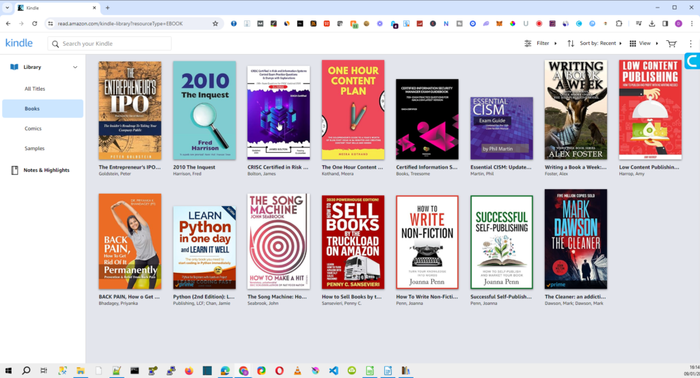Click the Notes & Highlights page icon
The image size is (700, 378).
15,170
